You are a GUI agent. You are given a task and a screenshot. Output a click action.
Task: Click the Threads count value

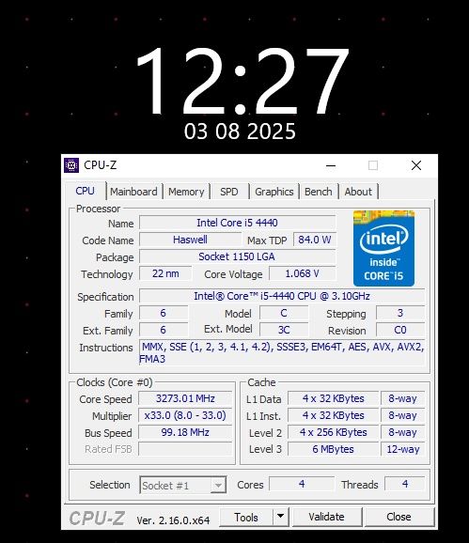(405, 484)
